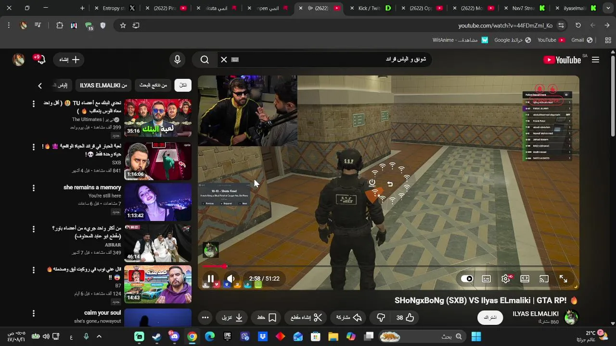Open options for she remains a memory
Image resolution: width=616 pixels, height=346 pixels.
tap(34, 187)
